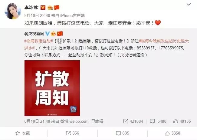Open the 李冰冰 username link
This screenshot has width=197, height=140.
(x=31, y=8)
